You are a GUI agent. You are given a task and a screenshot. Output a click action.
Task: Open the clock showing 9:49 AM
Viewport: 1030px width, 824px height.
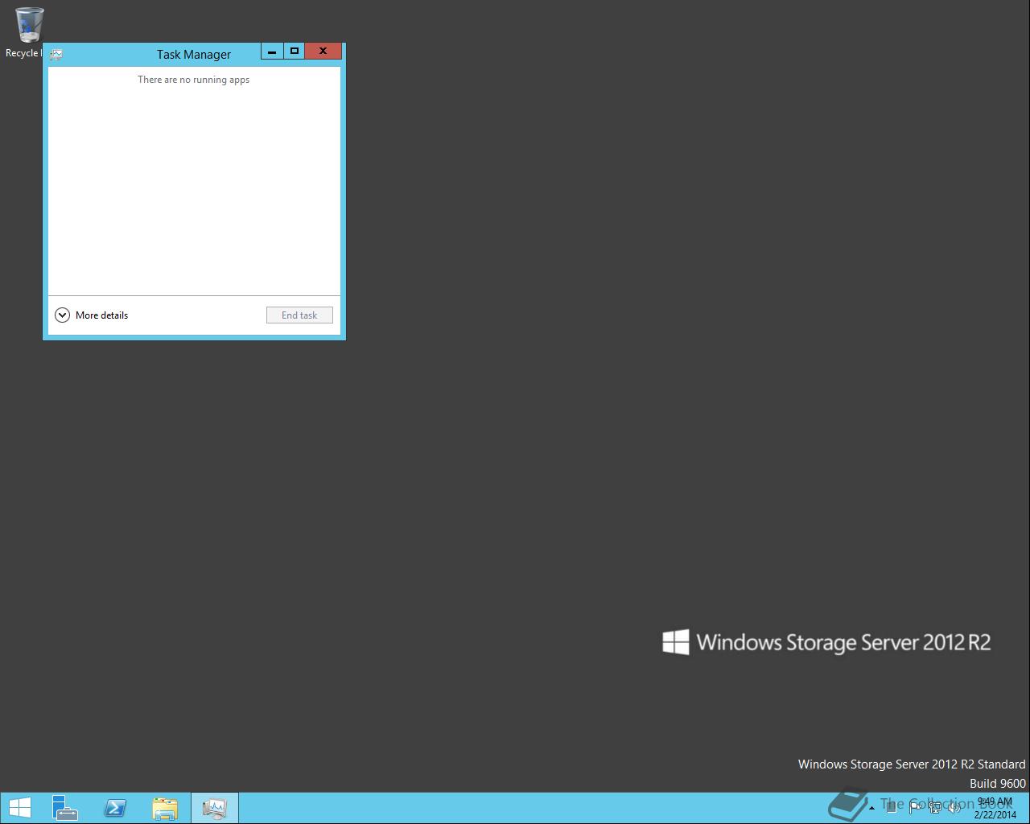pos(995,808)
